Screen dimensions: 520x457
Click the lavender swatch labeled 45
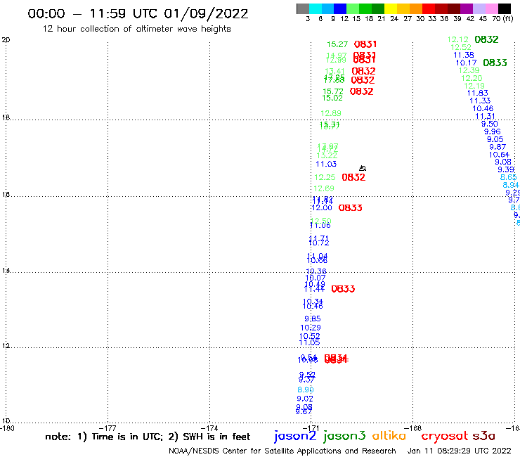point(479,8)
